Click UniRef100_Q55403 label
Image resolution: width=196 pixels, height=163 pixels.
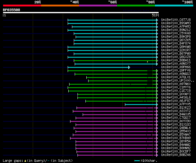point(176,131)
